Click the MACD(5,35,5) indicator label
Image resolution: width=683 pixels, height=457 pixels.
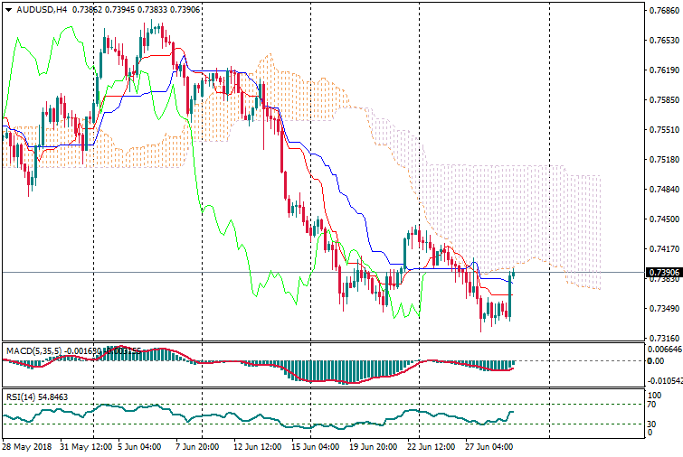pos(32,350)
